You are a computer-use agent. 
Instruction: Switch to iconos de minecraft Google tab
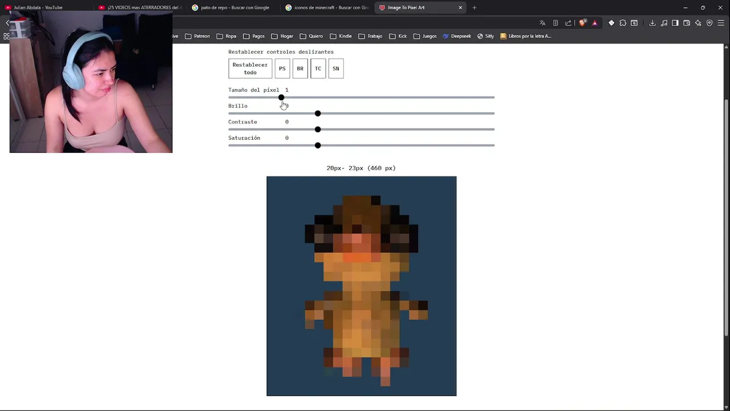(327, 7)
